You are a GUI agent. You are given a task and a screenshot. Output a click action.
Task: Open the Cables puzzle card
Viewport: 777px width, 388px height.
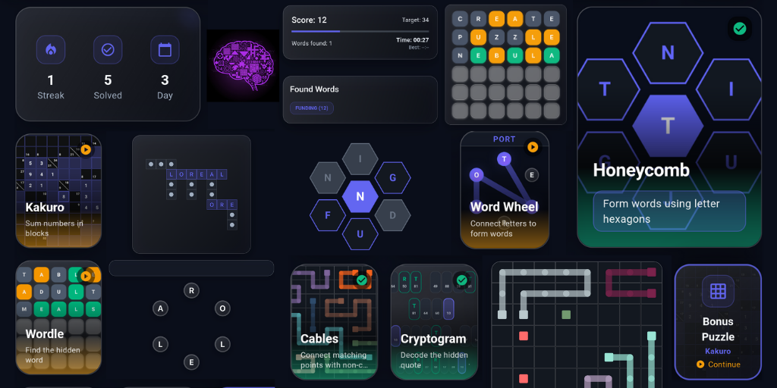(x=334, y=321)
